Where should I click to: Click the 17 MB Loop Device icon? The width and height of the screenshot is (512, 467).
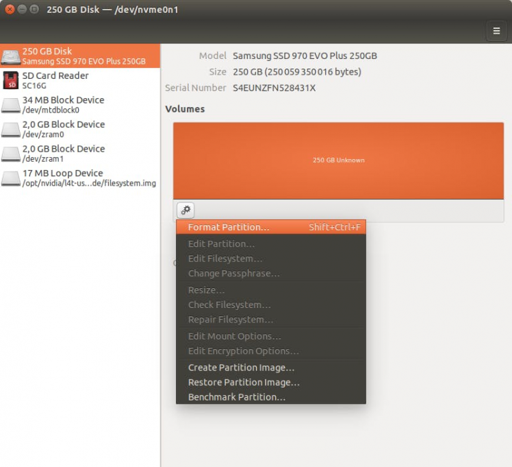pyautogui.click(x=11, y=178)
